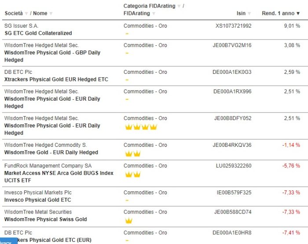The width and height of the screenshot is (308, 244).
Task: Click the privacy badge at bottom left
Action: pyautogui.click(x=6, y=242)
